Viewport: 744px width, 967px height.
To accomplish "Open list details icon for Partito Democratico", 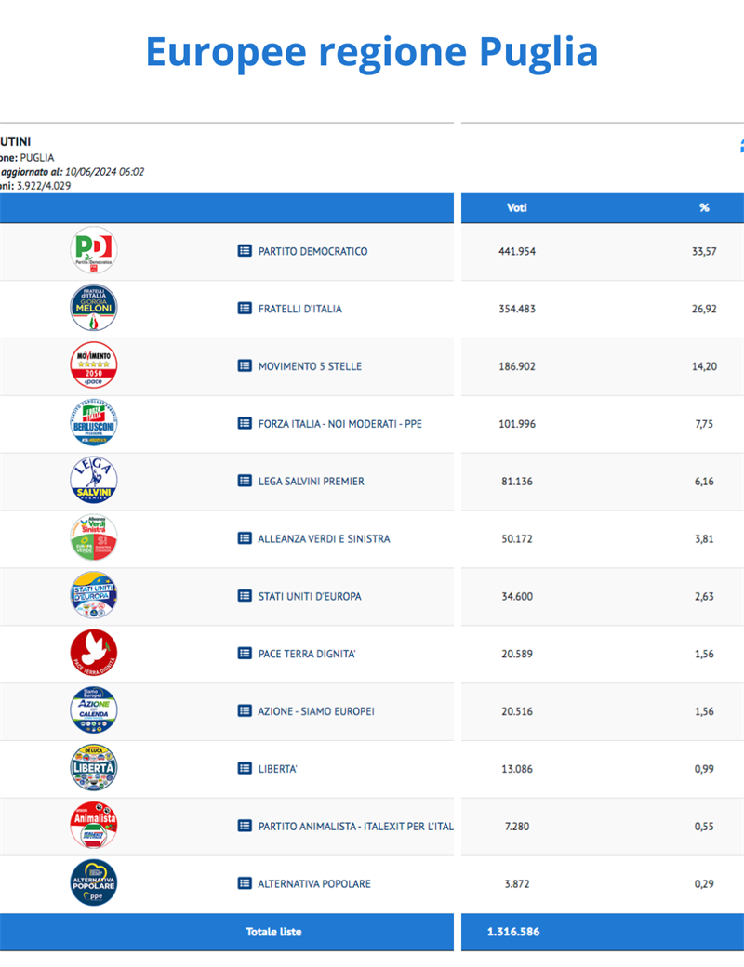I will click(x=245, y=250).
